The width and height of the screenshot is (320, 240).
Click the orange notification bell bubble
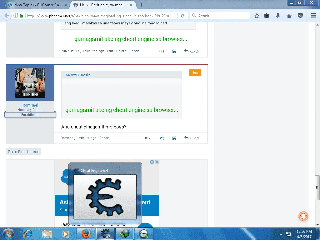tap(303, 216)
